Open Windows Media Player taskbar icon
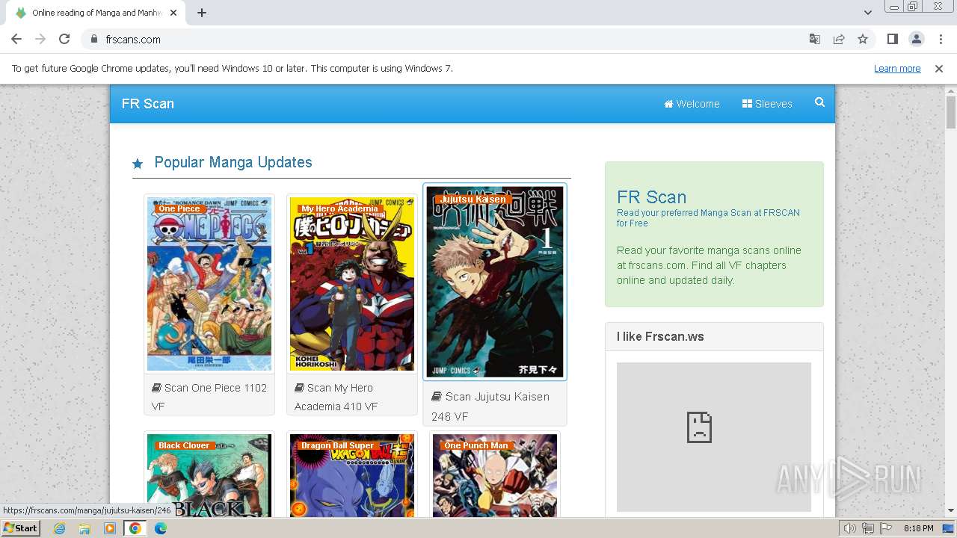957x538 pixels. [110, 528]
